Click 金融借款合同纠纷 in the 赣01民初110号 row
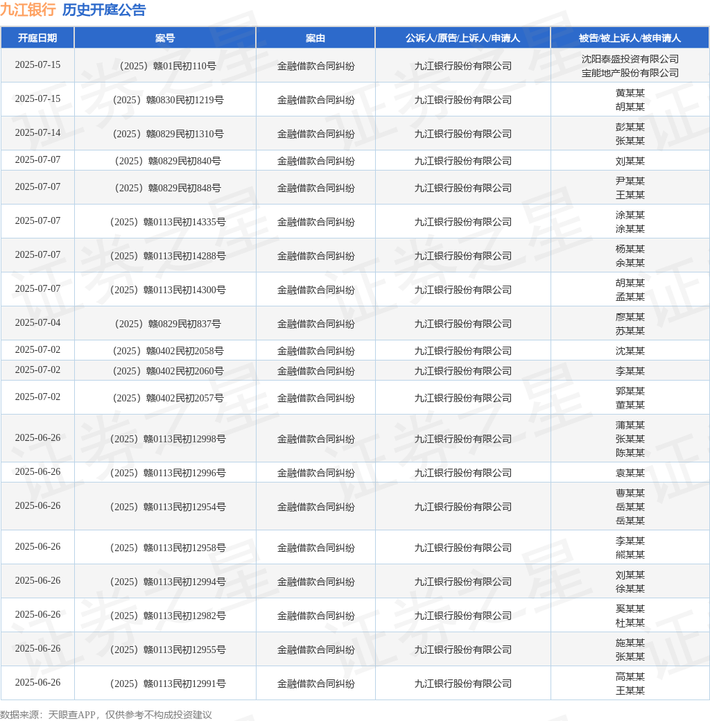This screenshot has height=721, width=710. 316,67
